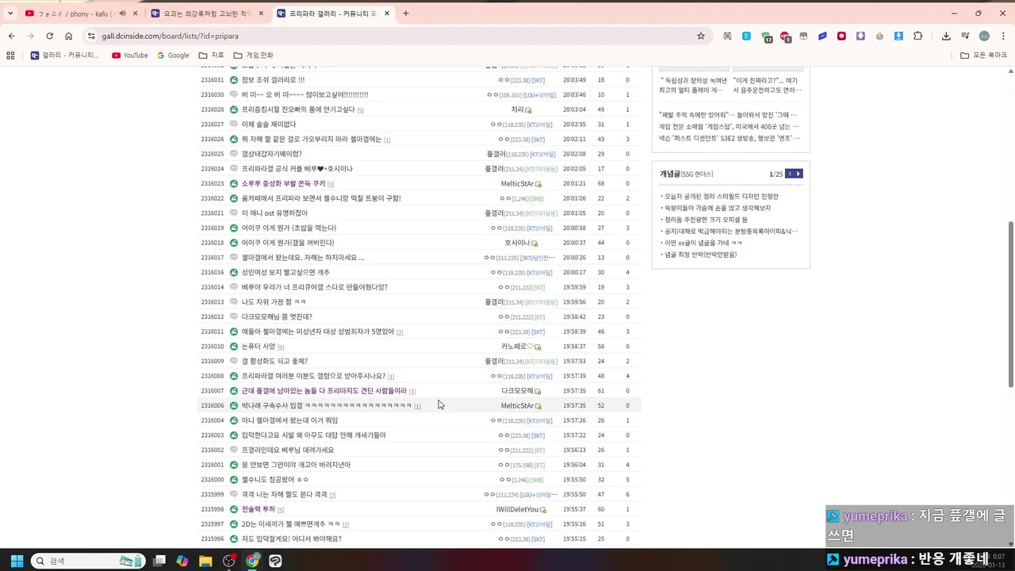Click the Chrome taskbar icon
Screen dimensions: 1015x571
tap(252, 561)
